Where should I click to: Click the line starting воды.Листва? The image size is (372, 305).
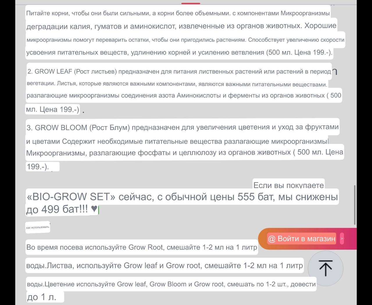click(164, 265)
